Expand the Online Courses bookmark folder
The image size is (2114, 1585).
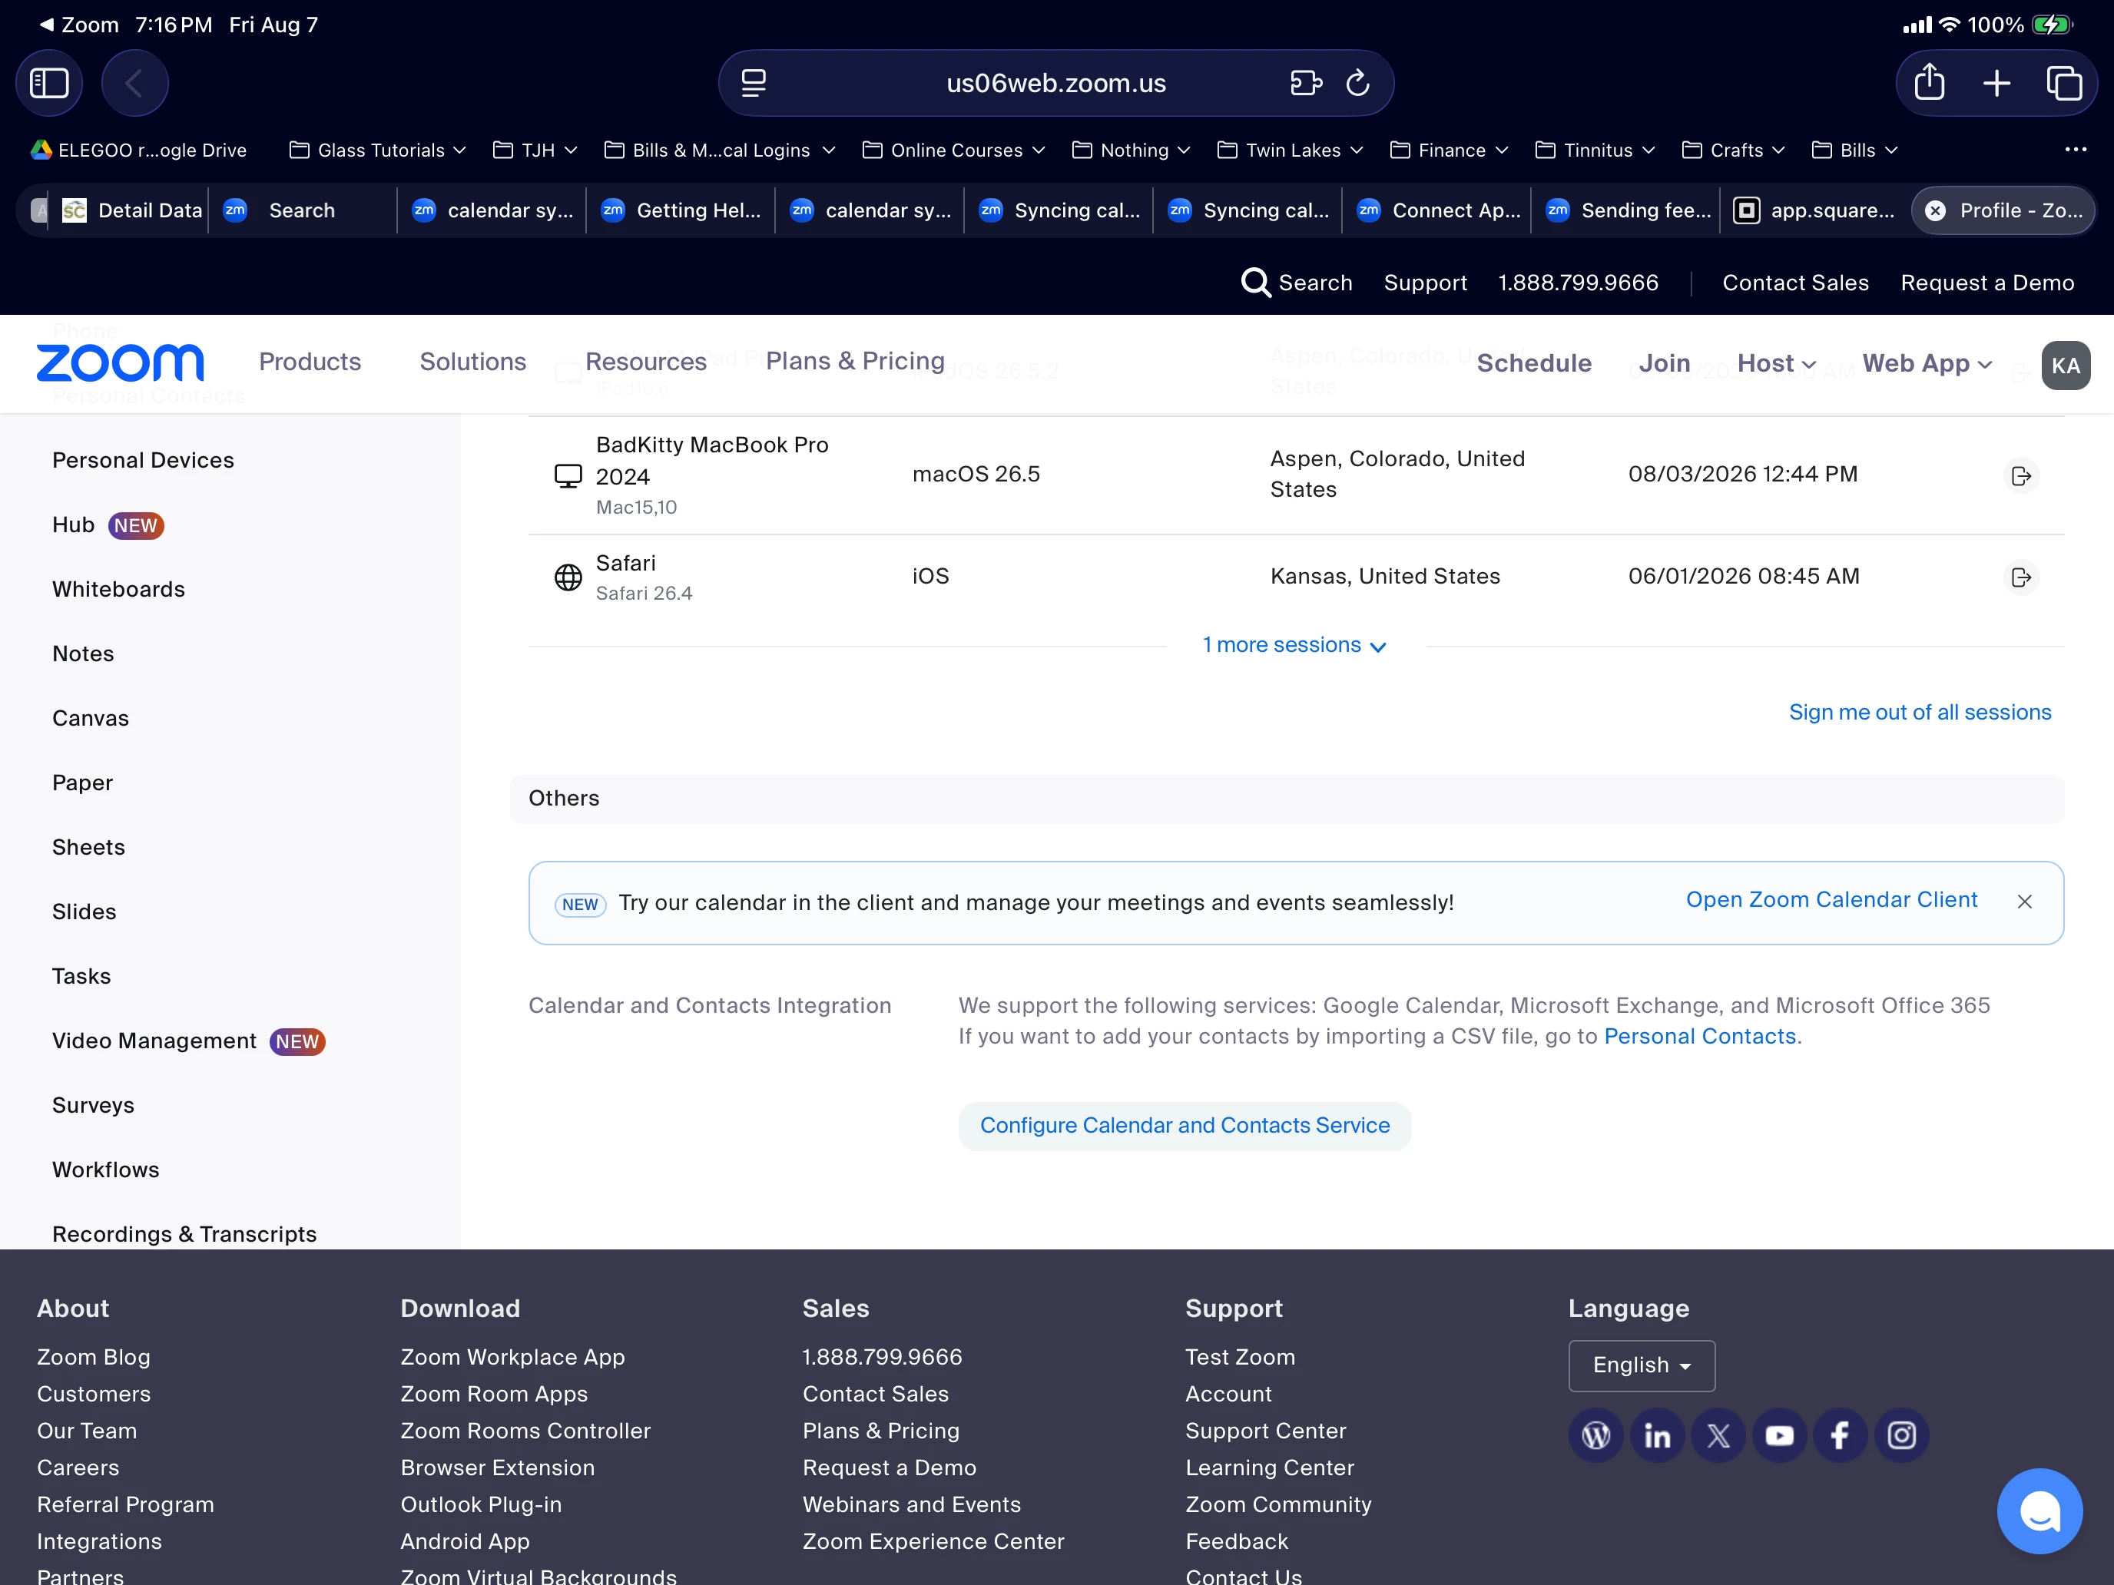pyautogui.click(x=954, y=150)
